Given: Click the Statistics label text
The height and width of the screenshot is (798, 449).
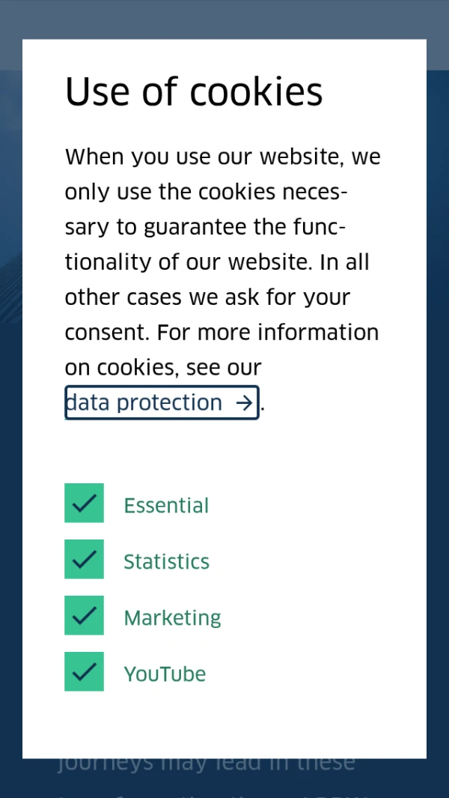Looking at the screenshot, I should (x=166, y=562).
